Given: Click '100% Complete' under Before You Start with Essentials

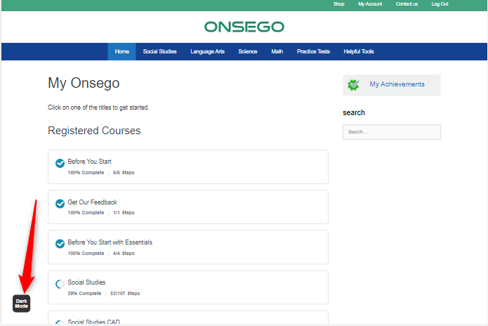Looking at the screenshot, I should point(86,254).
